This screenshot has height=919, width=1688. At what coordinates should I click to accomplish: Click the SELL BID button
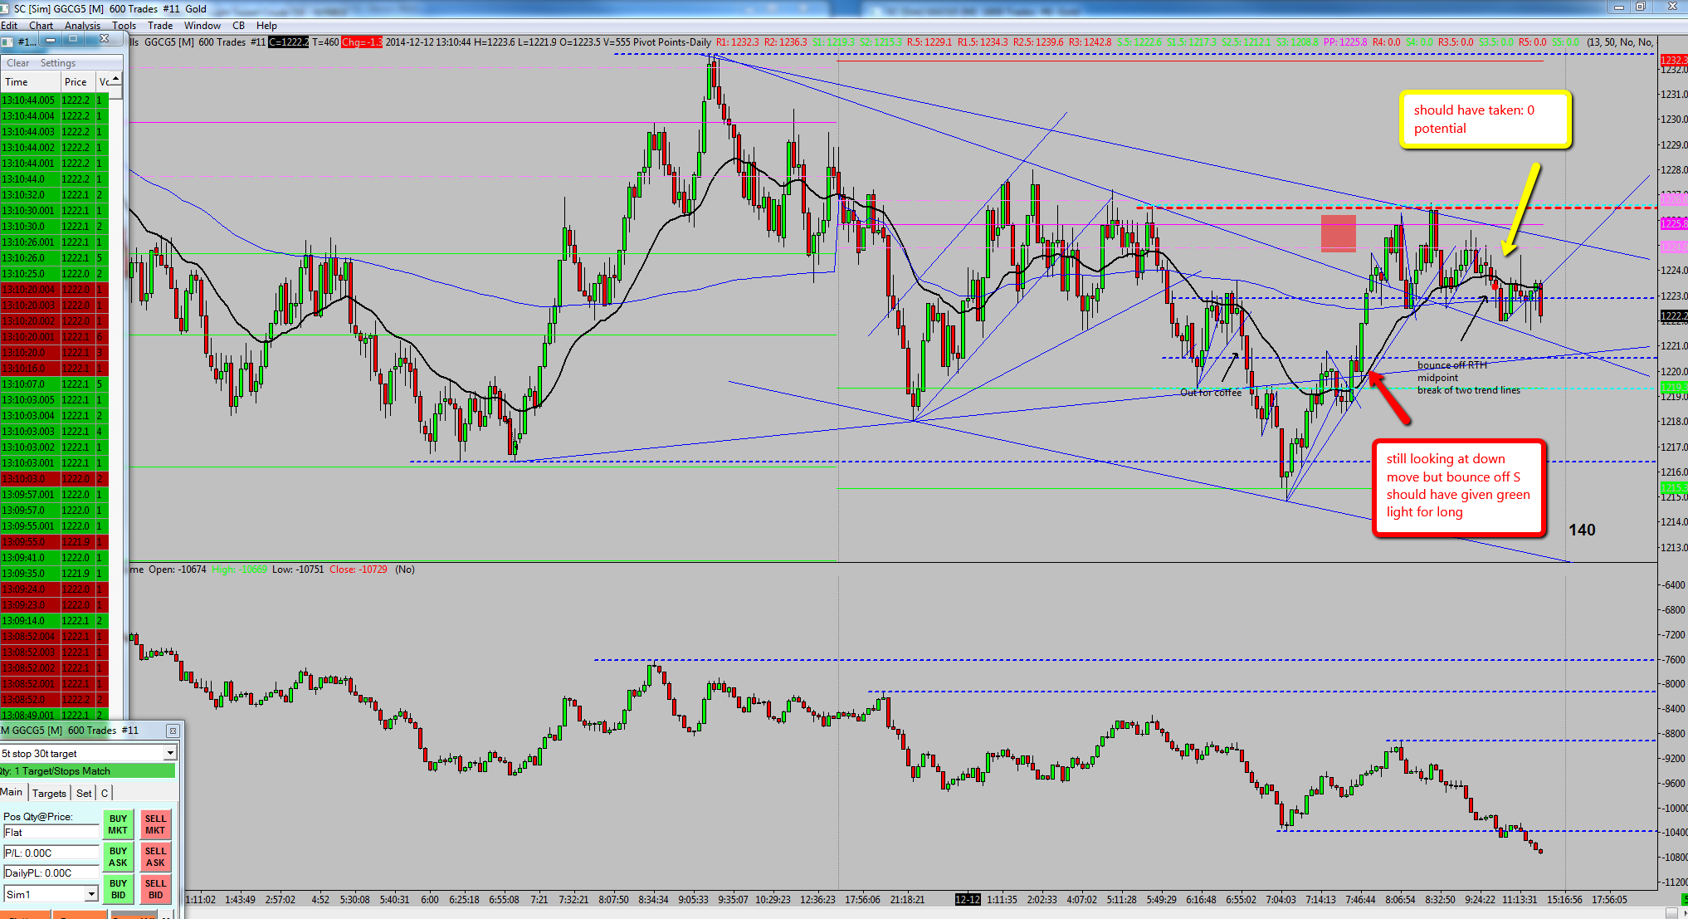pyautogui.click(x=155, y=889)
